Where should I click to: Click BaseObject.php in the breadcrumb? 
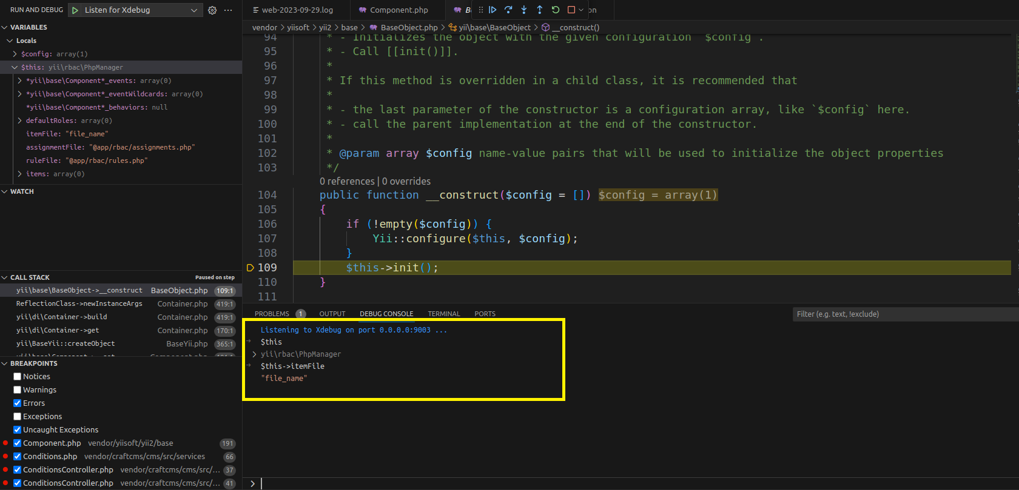409,27
